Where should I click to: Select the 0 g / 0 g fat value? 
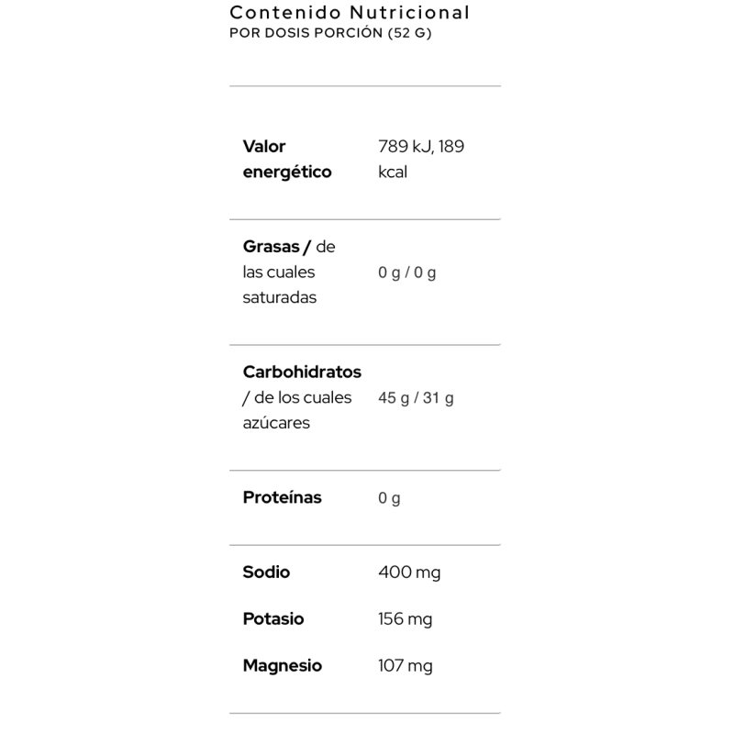(x=406, y=272)
